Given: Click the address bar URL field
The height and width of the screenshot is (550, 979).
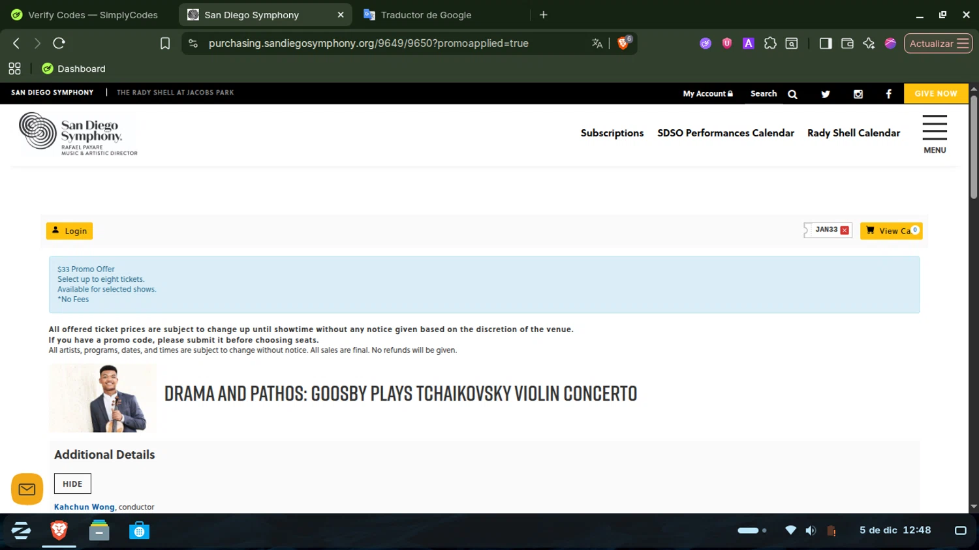Looking at the screenshot, I should [x=369, y=43].
